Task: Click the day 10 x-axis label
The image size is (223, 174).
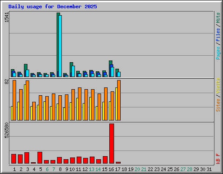Action: [72, 169]
